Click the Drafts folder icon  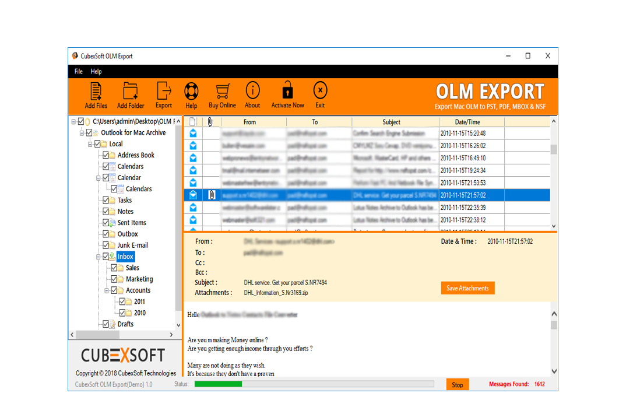113,324
